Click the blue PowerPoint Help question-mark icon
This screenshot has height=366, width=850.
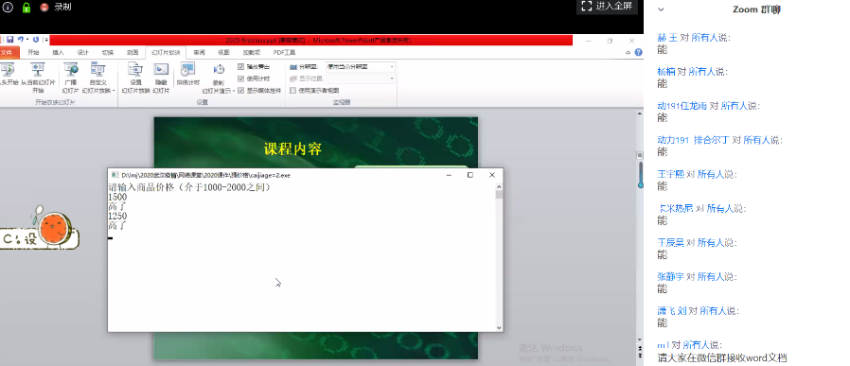[639, 53]
